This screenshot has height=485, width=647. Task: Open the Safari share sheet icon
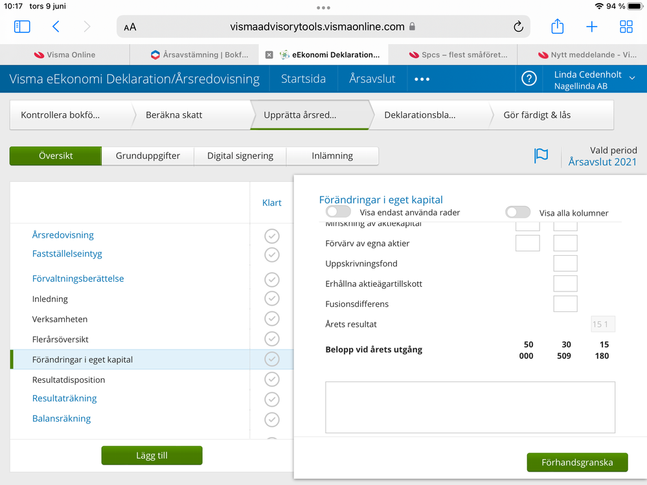pyautogui.click(x=558, y=27)
